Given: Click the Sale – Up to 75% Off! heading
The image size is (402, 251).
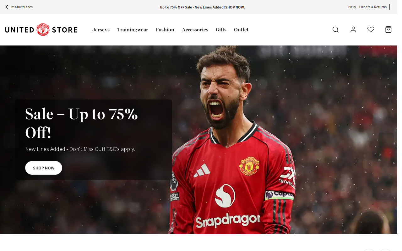Looking at the screenshot, I should [x=81, y=123].
